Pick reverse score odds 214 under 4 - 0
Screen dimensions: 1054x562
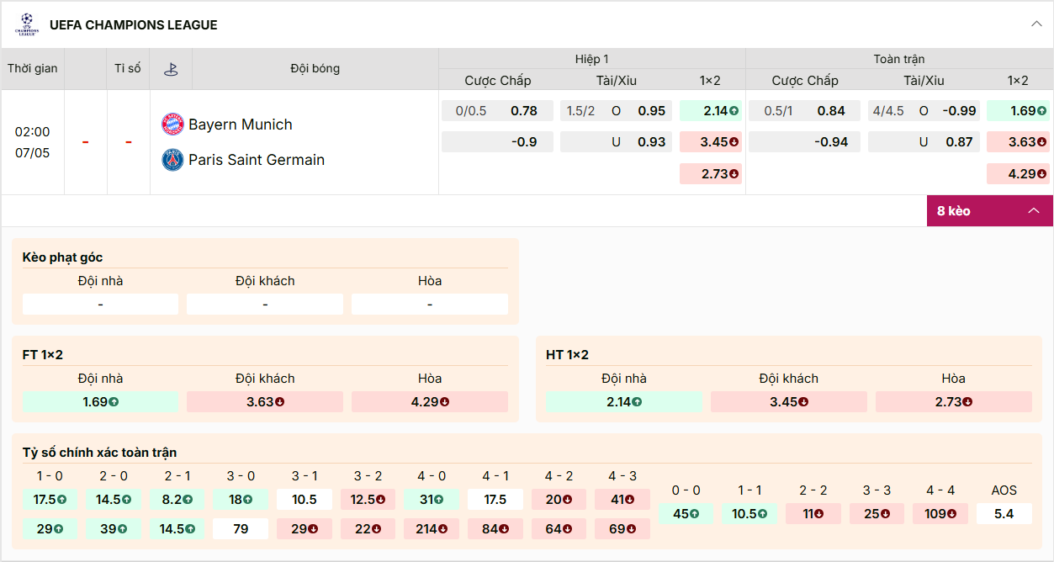(432, 529)
